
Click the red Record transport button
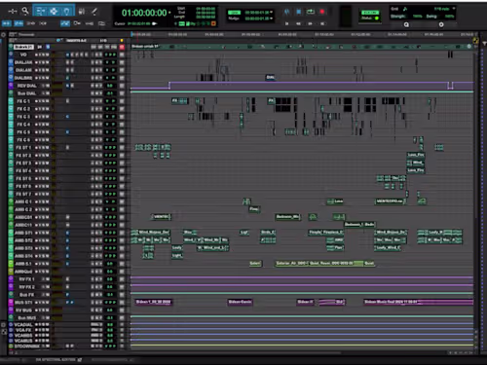pyautogui.click(x=322, y=12)
